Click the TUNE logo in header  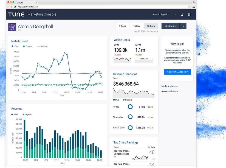(x=16, y=15)
